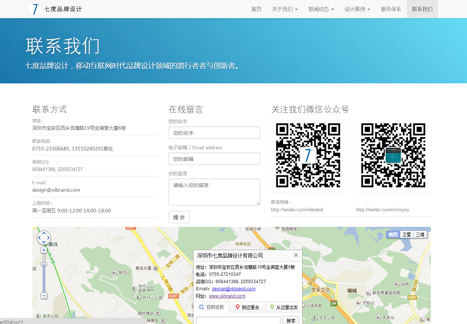This screenshot has width=467, height=324.
Task: Expand the 关于我们 dropdown menu
Action: pyautogui.click(x=285, y=9)
